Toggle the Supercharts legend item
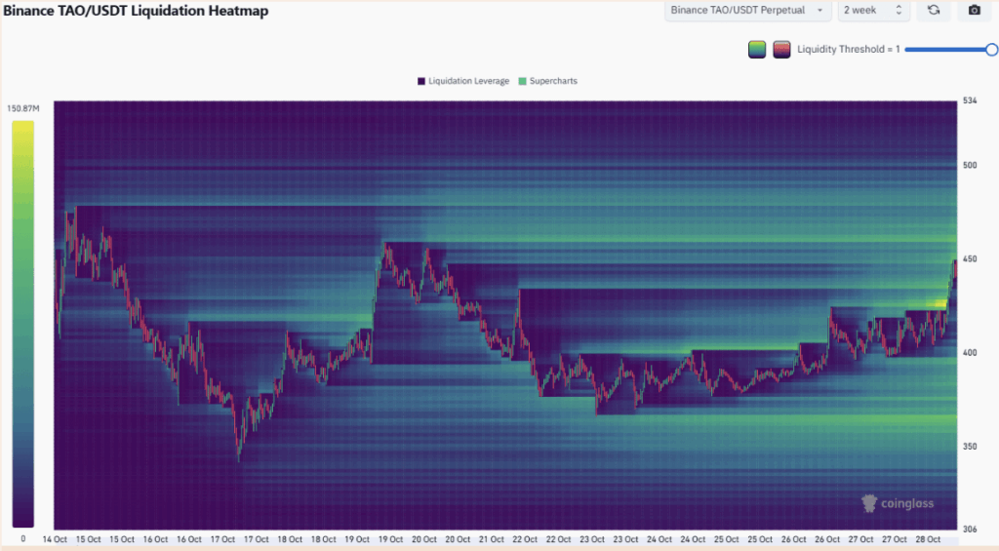 point(548,81)
